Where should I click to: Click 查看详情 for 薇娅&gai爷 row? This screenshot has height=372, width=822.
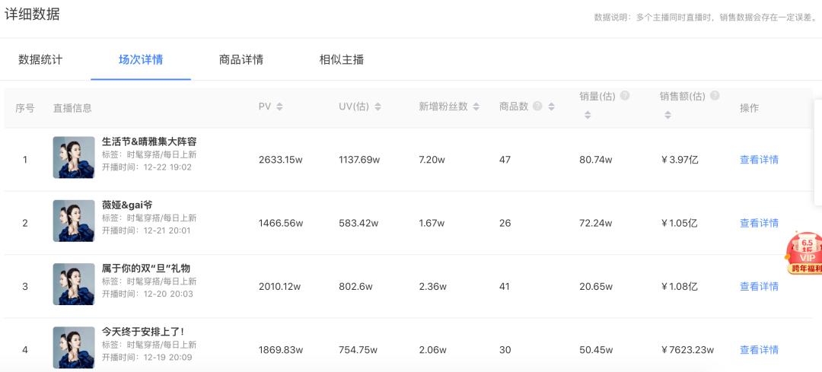coord(759,223)
